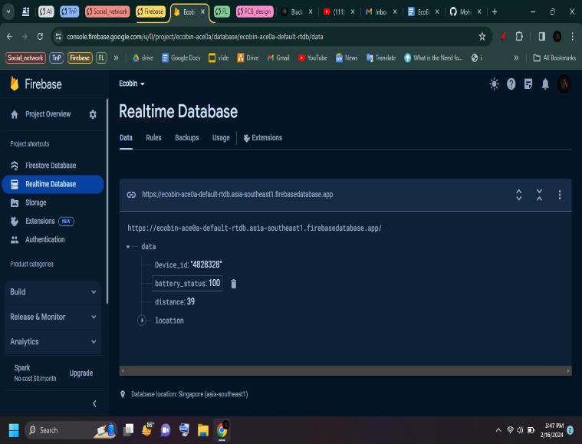Open Chrome three-dot menu
The height and width of the screenshot is (444, 582).
pyautogui.click(x=572, y=36)
